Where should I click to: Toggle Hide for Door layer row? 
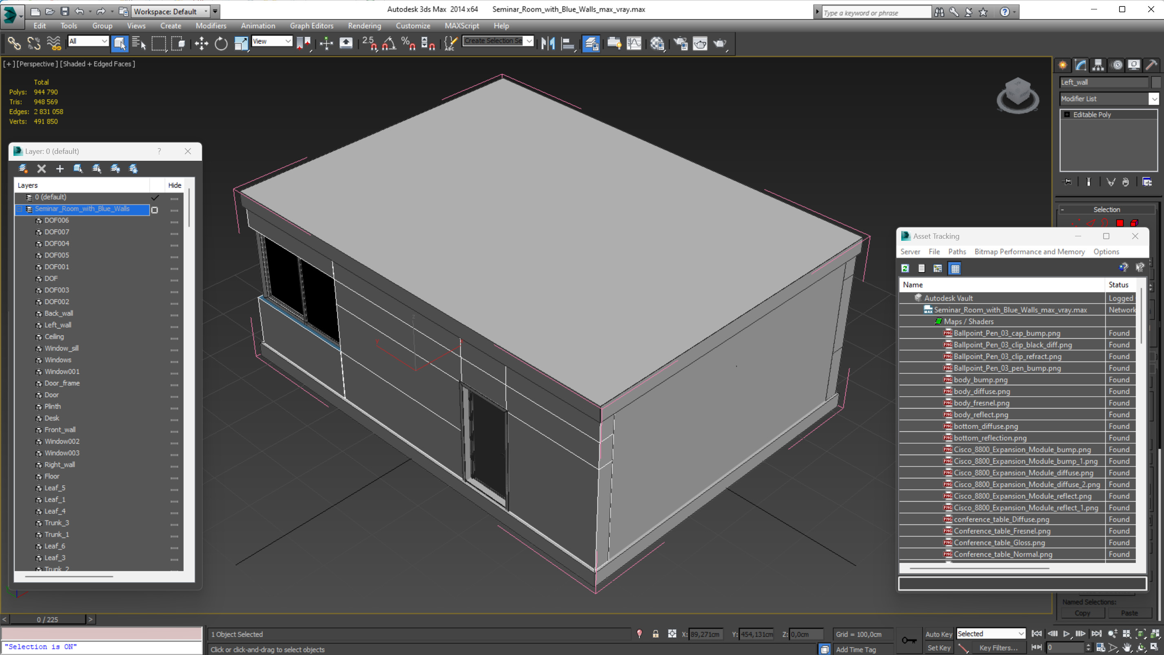pos(175,396)
